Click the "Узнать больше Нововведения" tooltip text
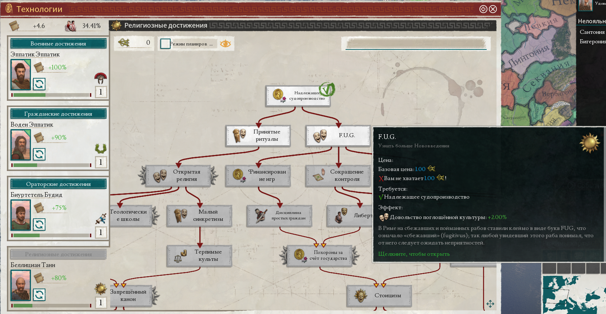This screenshot has height=314, width=606. point(414,146)
